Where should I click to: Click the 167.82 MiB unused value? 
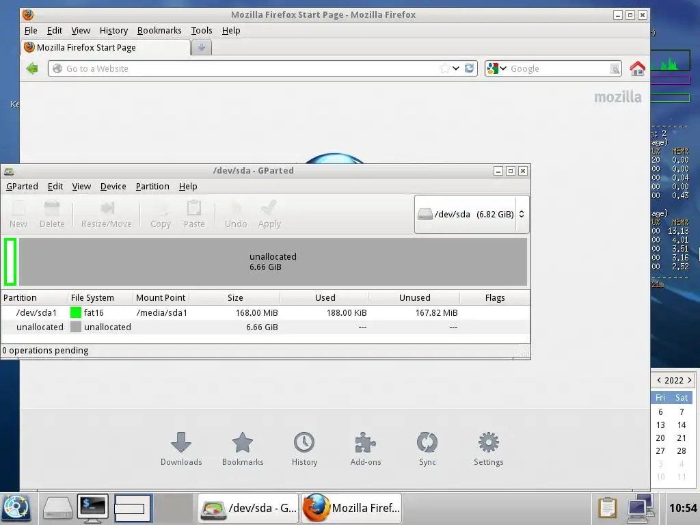[x=437, y=312]
